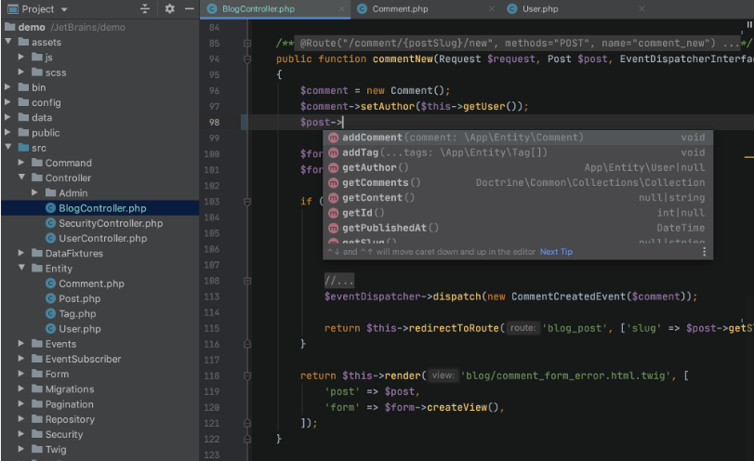Viewport: 754px width, 461px height.
Task: Expand the Migrations folder
Action: 21,389
